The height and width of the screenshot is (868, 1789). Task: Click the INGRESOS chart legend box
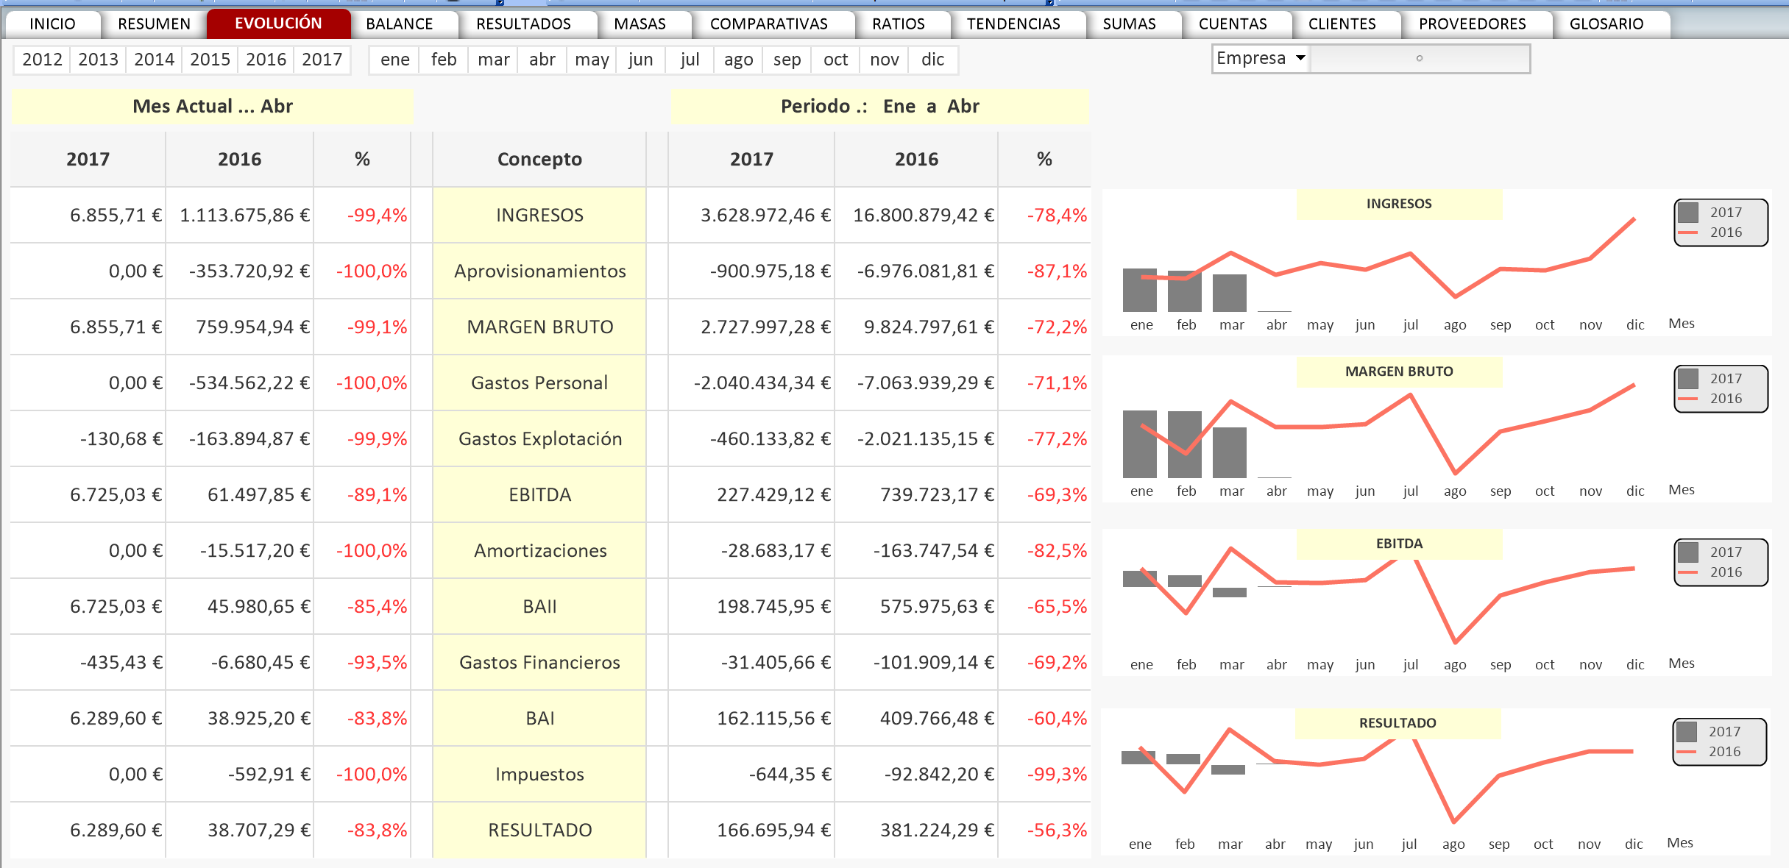[1721, 222]
